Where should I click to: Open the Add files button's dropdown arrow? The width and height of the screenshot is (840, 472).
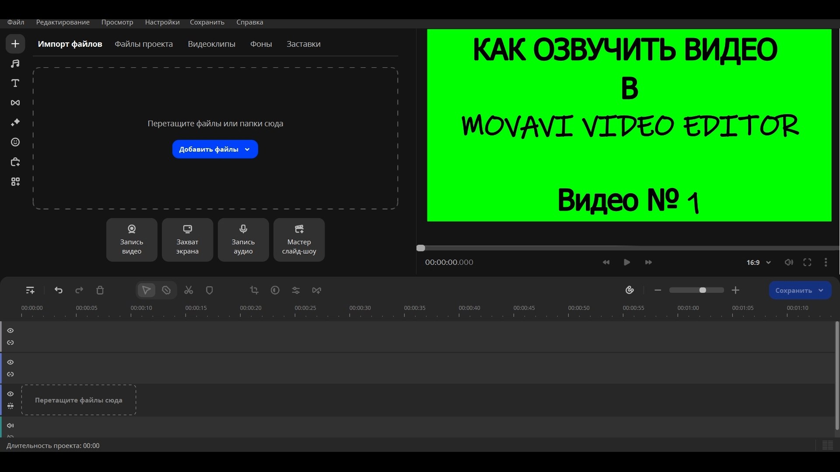[x=247, y=149]
